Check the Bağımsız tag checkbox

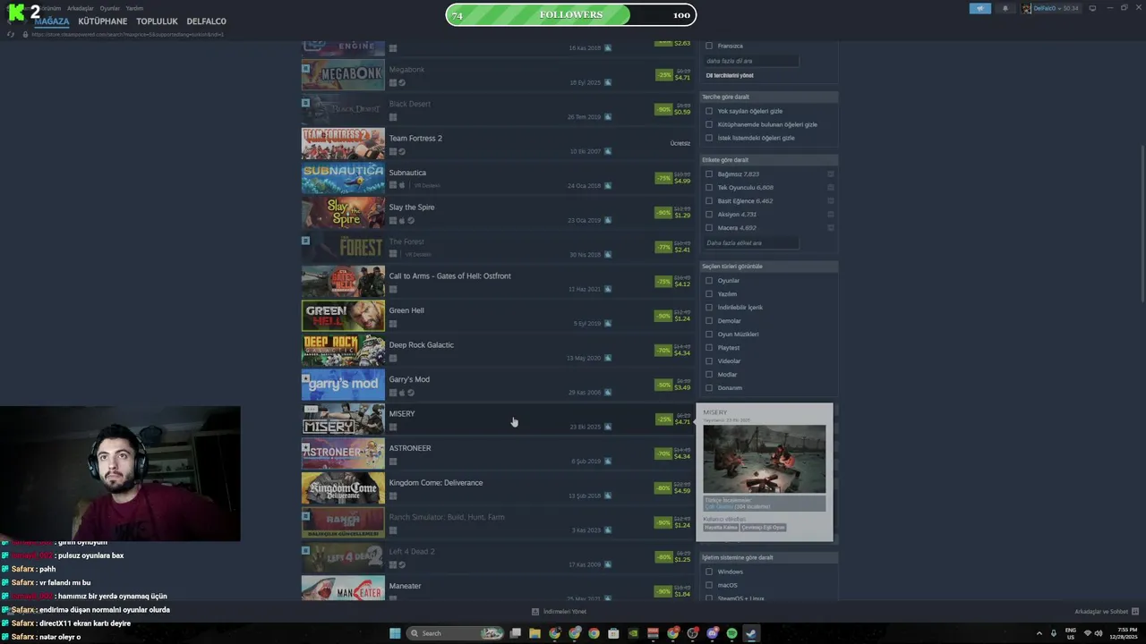(x=709, y=174)
